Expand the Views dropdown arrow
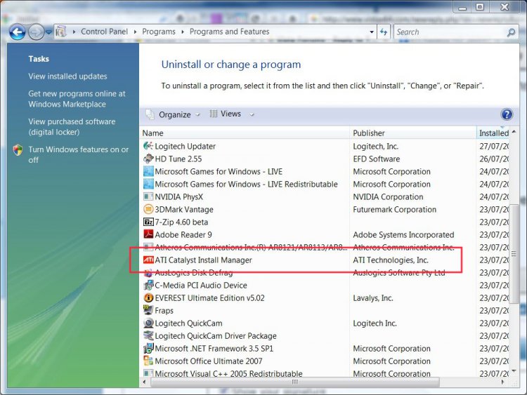 (x=252, y=115)
